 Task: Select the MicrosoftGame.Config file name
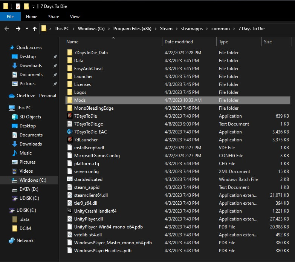point(97,156)
